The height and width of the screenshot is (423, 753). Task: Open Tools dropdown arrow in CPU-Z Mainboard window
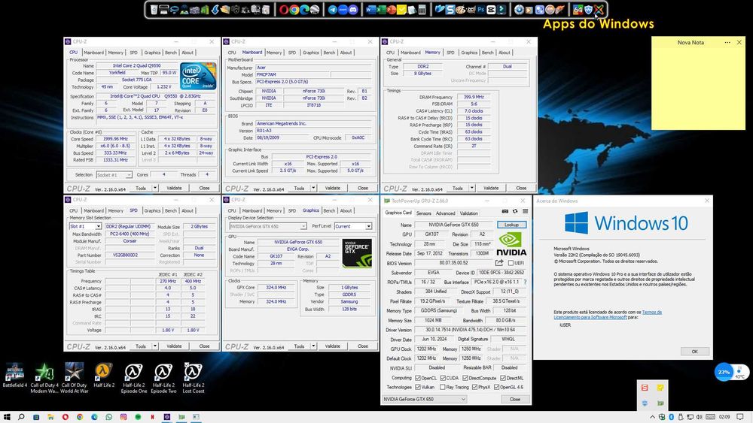[x=313, y=188]
